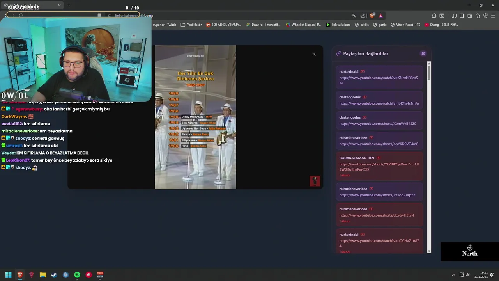Click YouTube icon beside first destengodes entry
The width and height of the screenshot is (499, 281).
pos(365,97)
